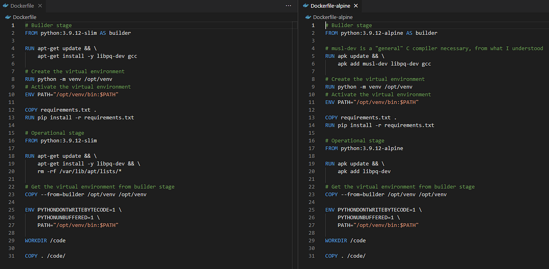This screenshot has height=269, width=549.
Task: Click the Docker whale icon on Dockerfile tab
Action: click(x=5, y=6)
